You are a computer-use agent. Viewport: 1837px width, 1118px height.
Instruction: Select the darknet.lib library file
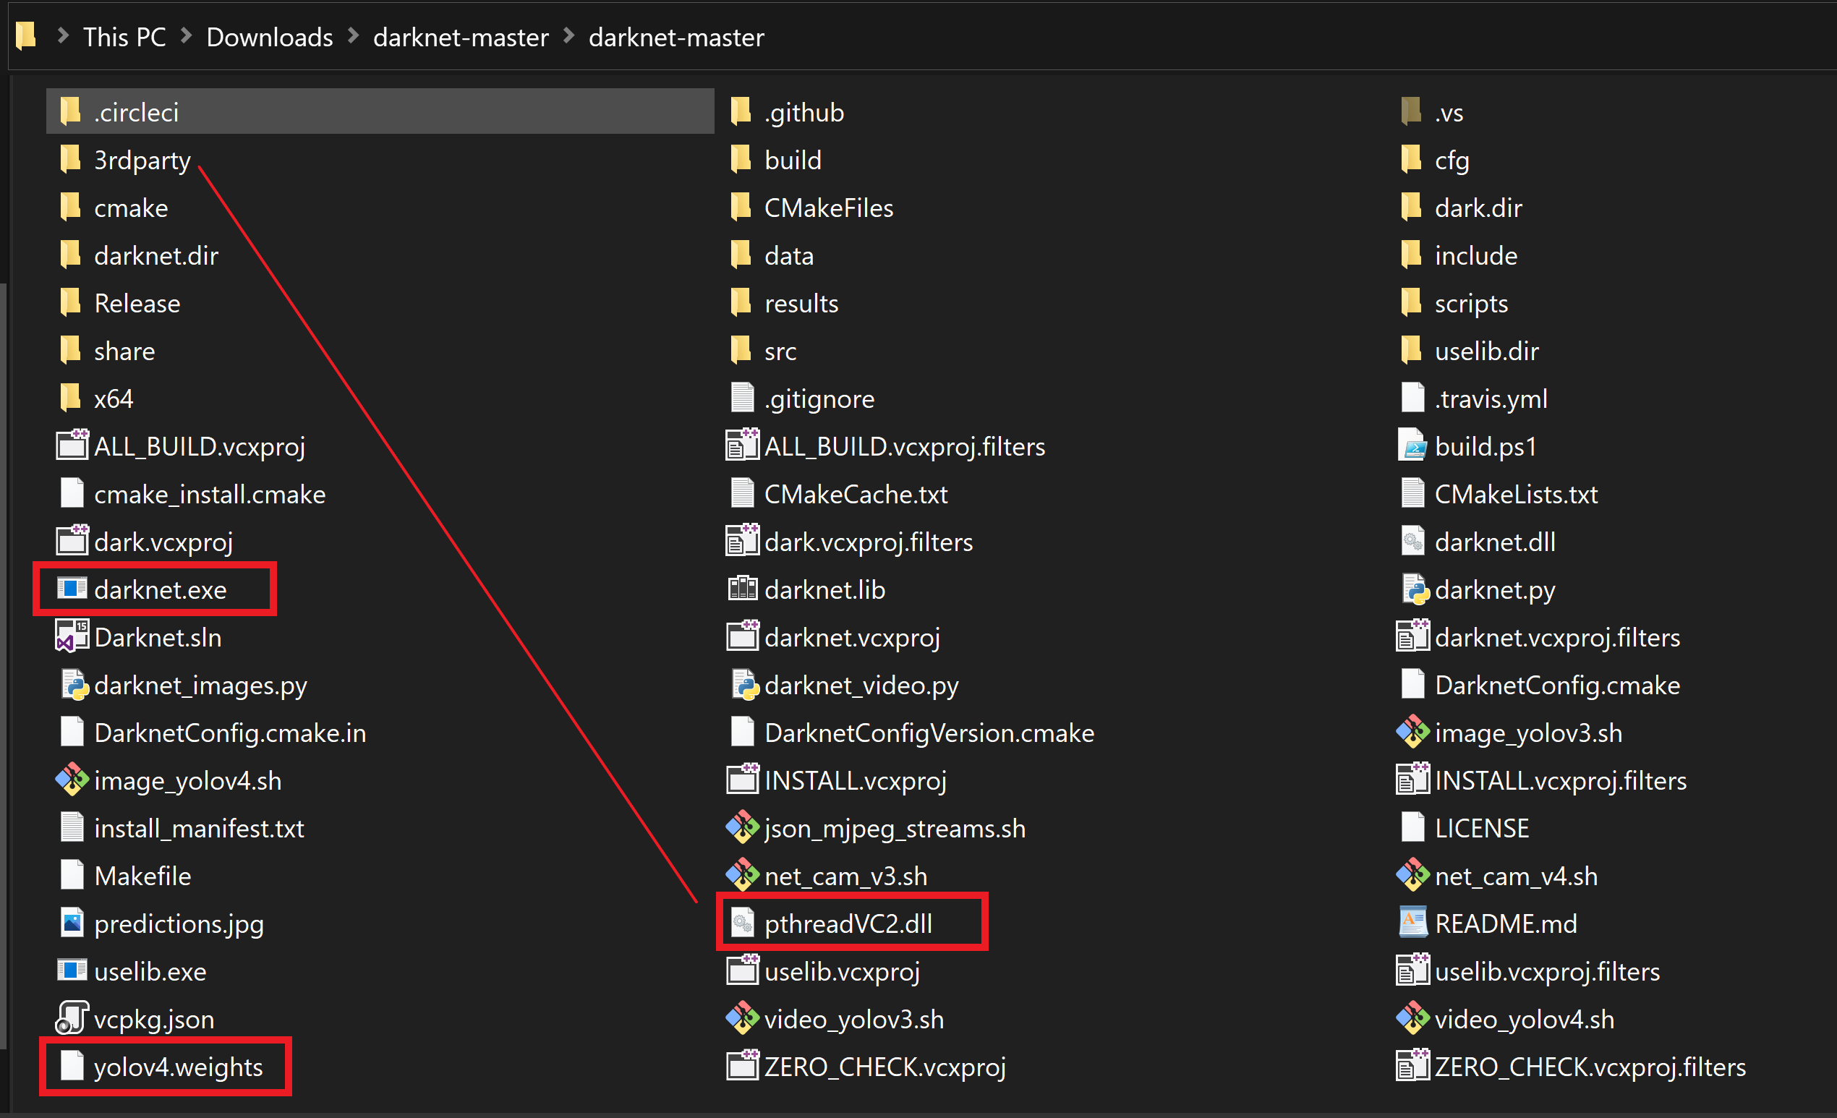(824, 589)
